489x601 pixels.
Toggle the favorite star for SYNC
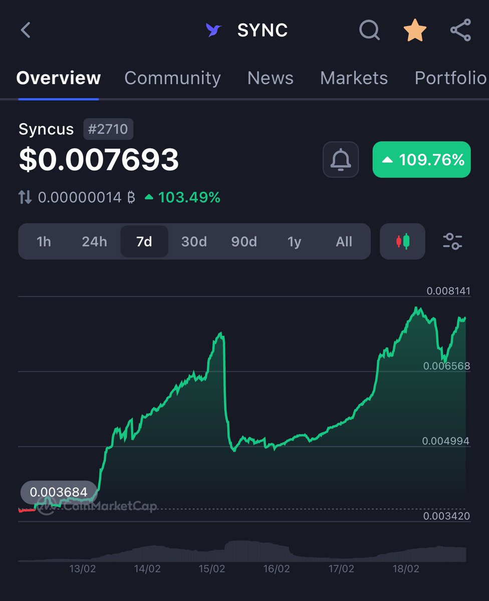pyautogui.click(x=415, y=31)
